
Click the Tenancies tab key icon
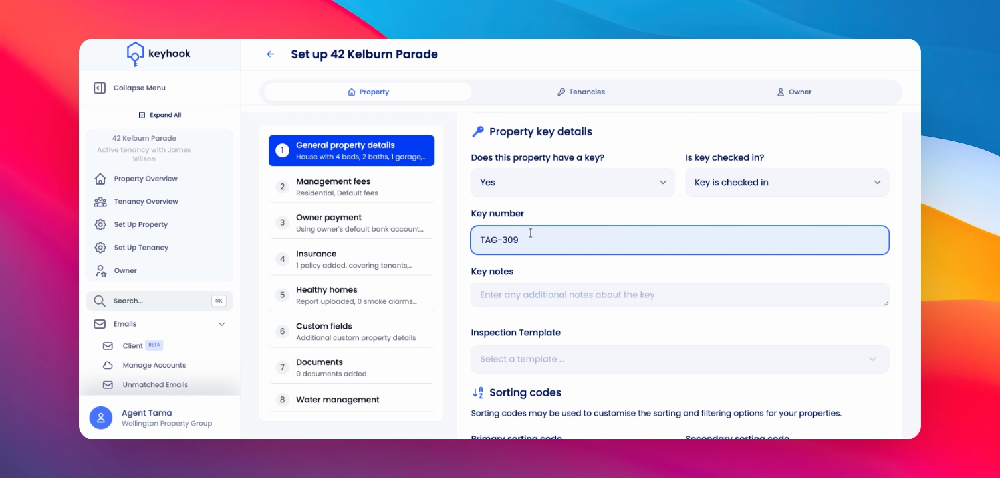click(x=561, y=92)
